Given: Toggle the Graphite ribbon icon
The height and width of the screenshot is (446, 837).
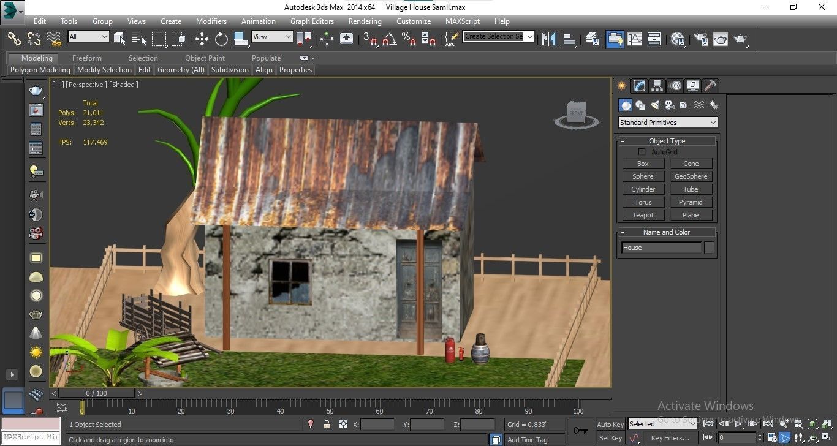Looking at the screenshot, I should point(615,39).
